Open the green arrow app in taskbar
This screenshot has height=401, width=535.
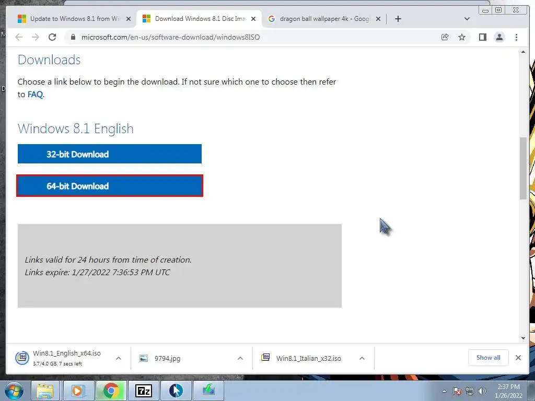(x=208, y=391)
